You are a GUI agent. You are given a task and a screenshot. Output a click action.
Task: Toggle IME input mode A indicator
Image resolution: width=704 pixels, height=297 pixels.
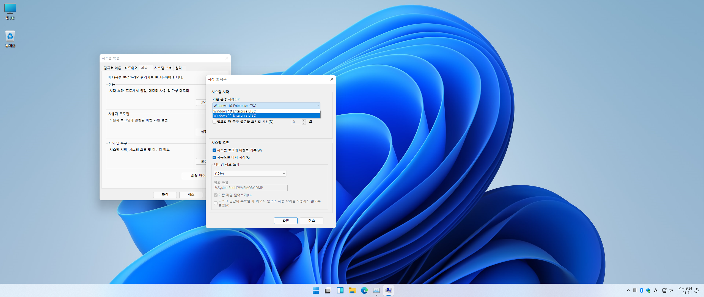(x=656, y=290)
